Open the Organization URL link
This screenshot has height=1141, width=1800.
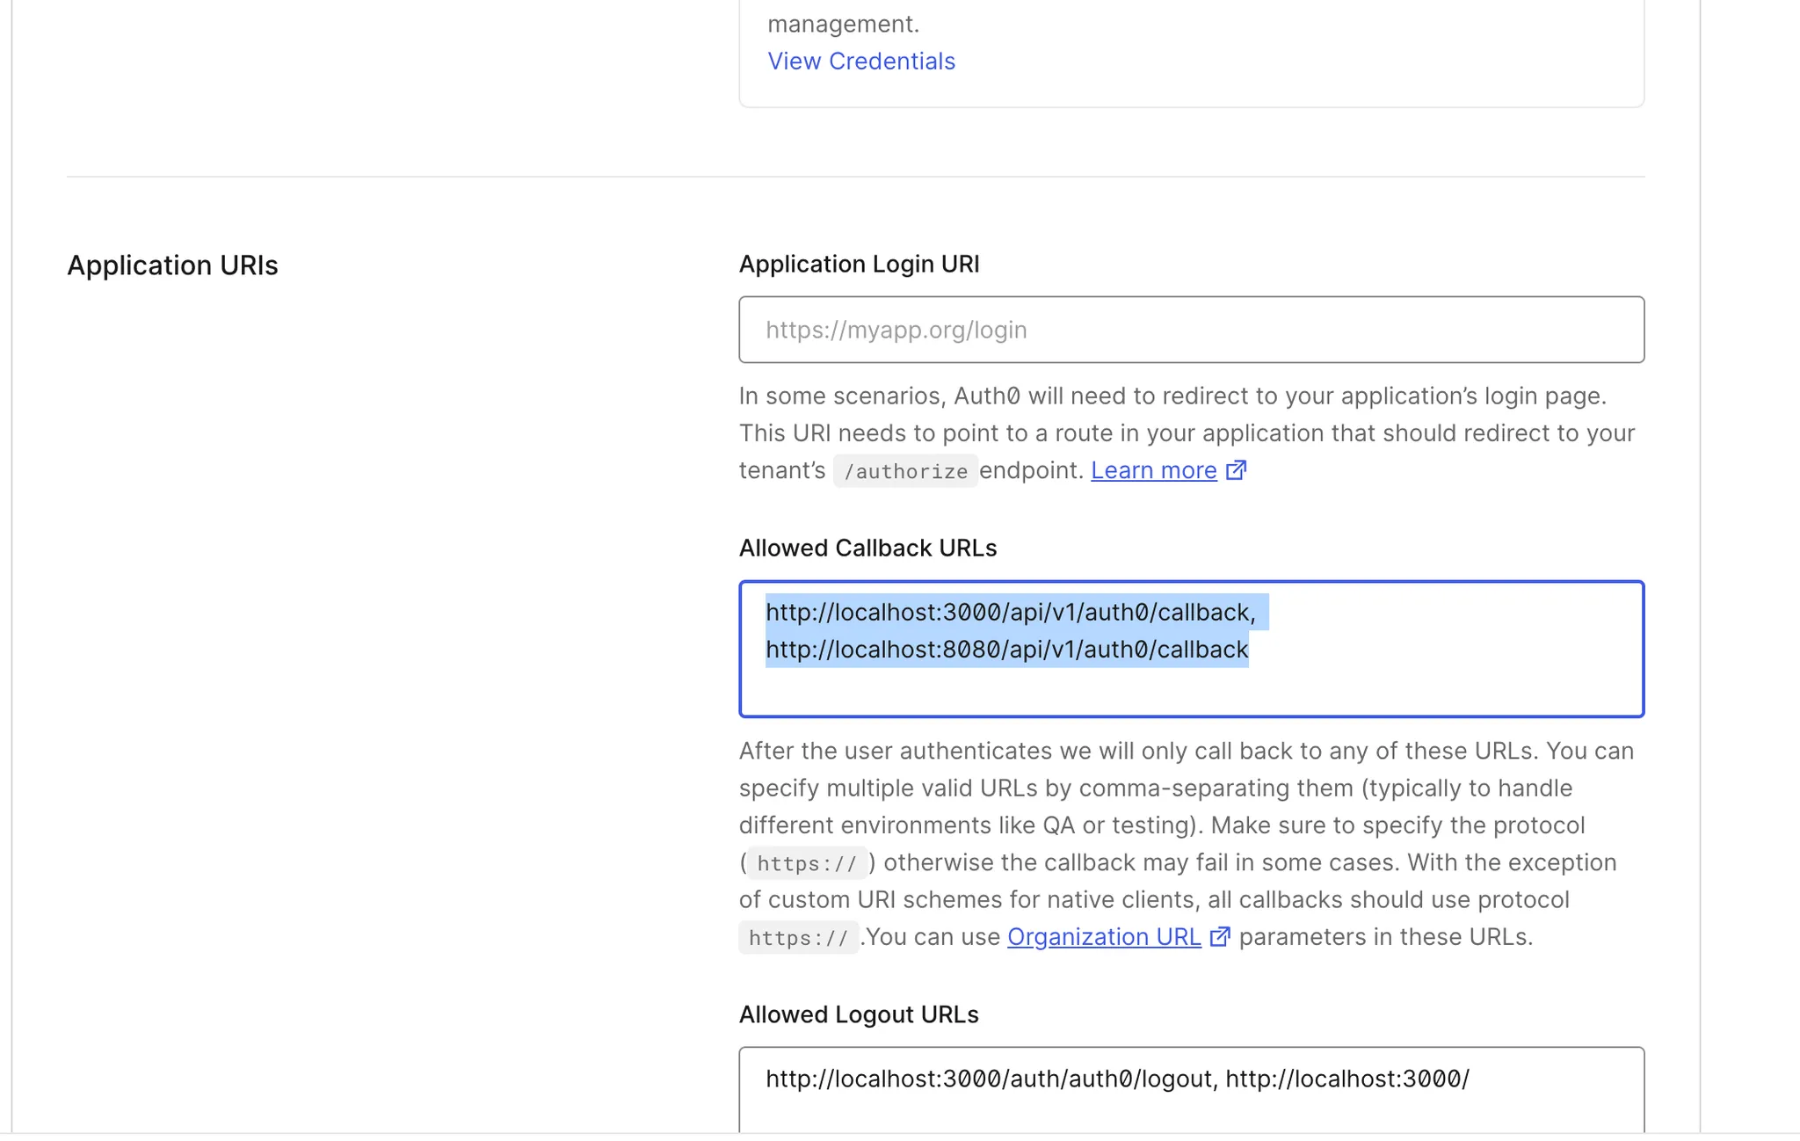[1103, 937]
